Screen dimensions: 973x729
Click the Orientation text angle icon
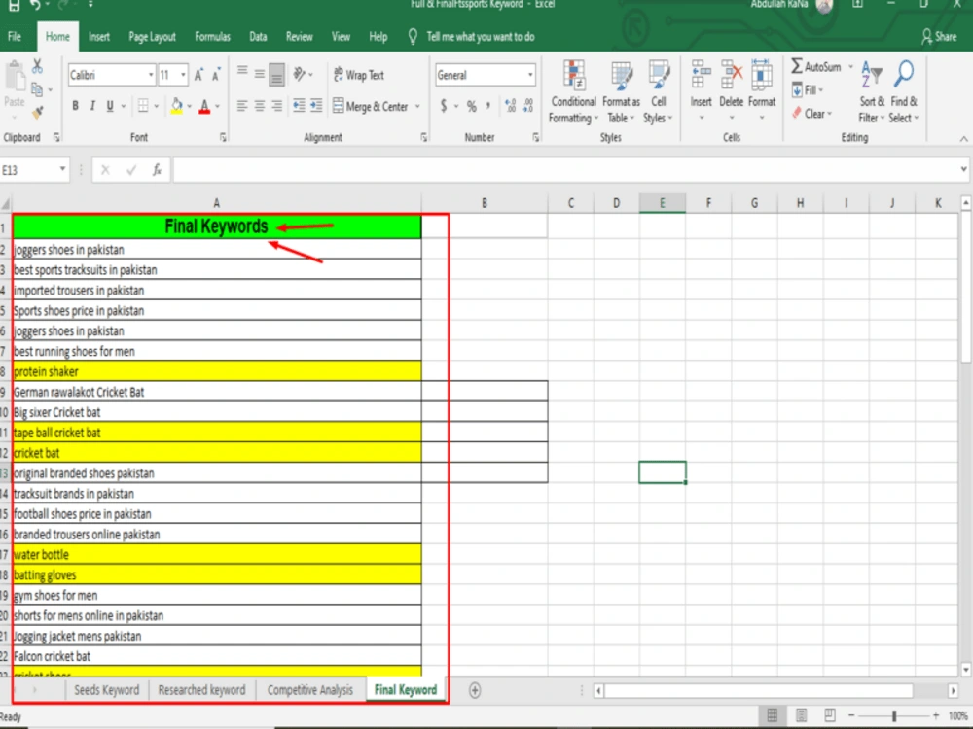click(299, 75)
